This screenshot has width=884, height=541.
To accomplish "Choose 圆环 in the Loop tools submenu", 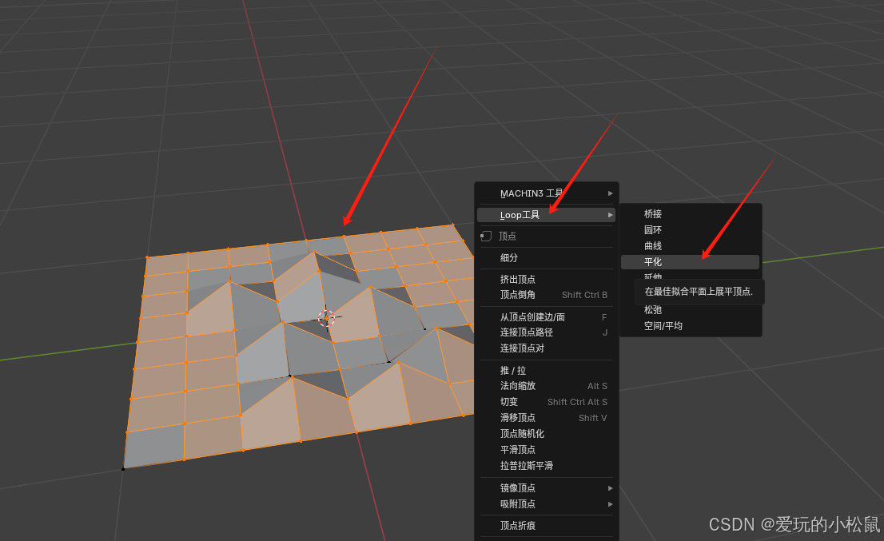I will [x=690, y=230].
